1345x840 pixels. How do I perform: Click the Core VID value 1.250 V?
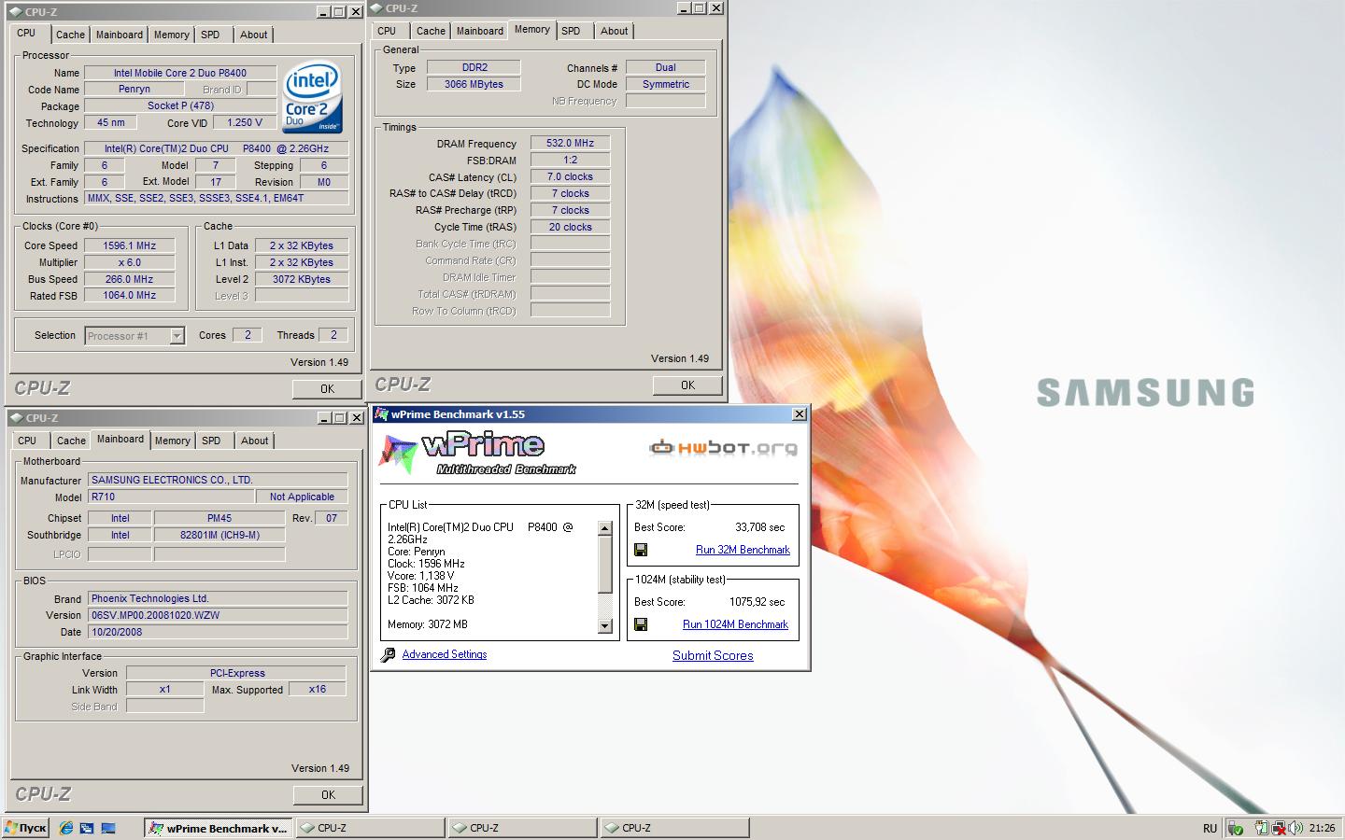(x=245, y=123)
